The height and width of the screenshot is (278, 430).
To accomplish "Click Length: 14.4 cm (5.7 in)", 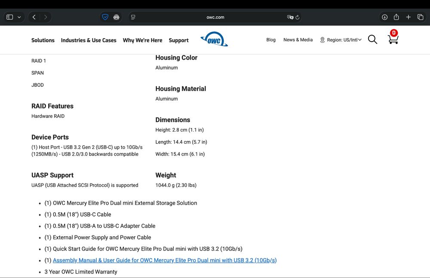I will point(181,142).
